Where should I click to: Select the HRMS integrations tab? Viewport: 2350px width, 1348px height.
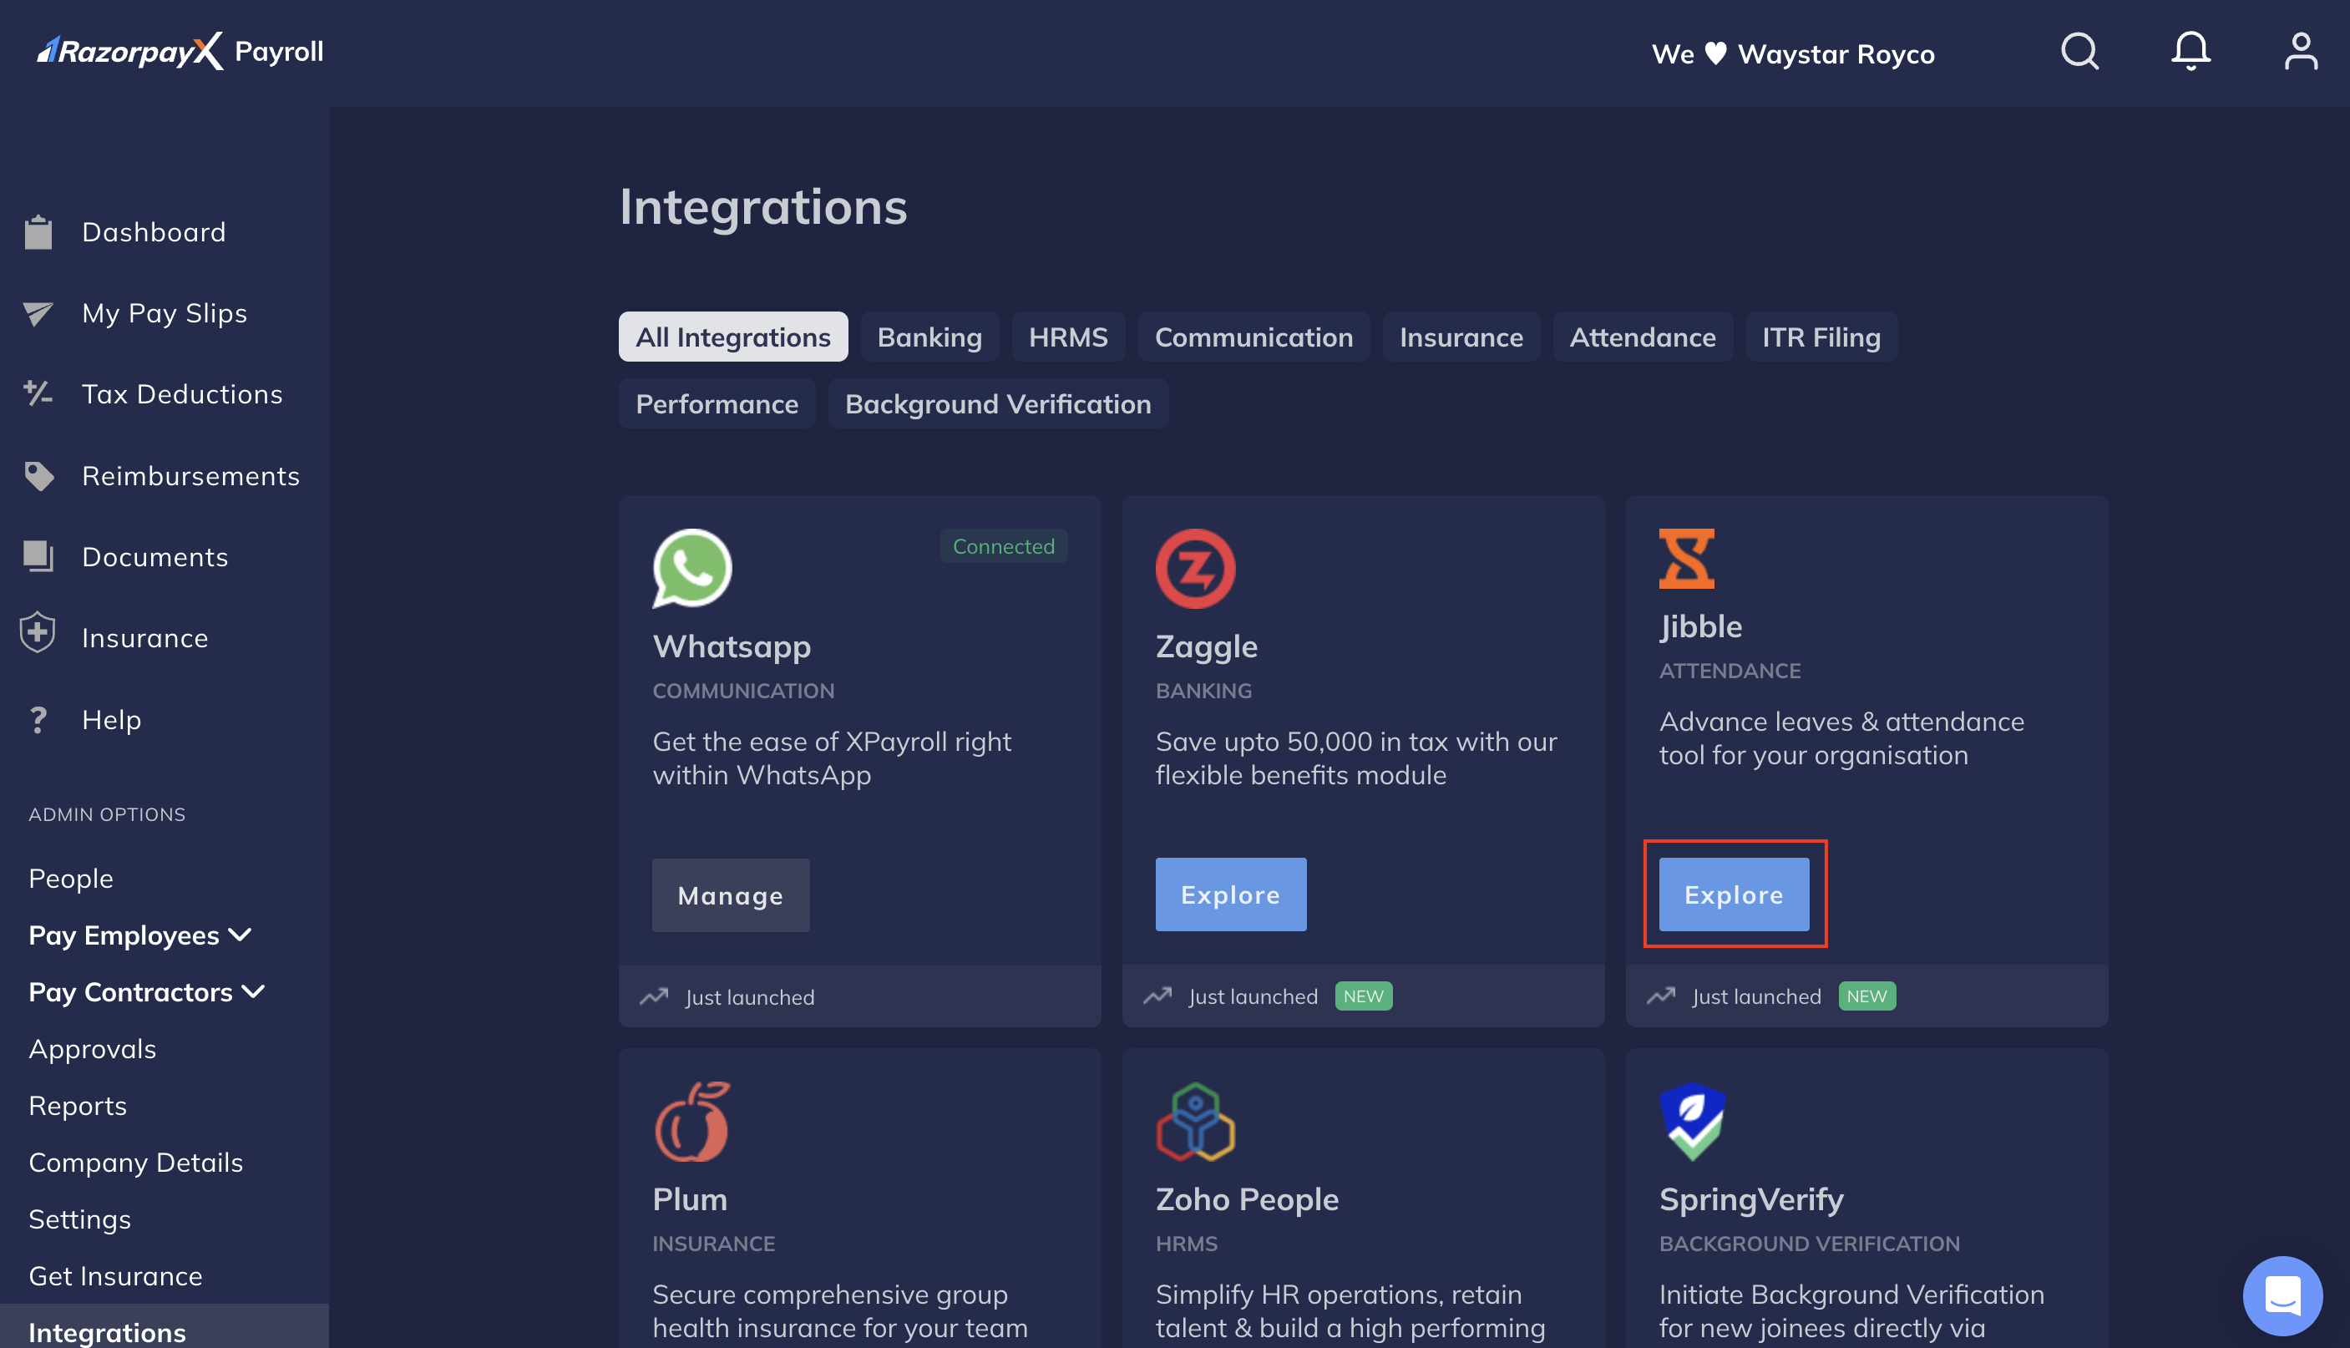[1068, 337]
